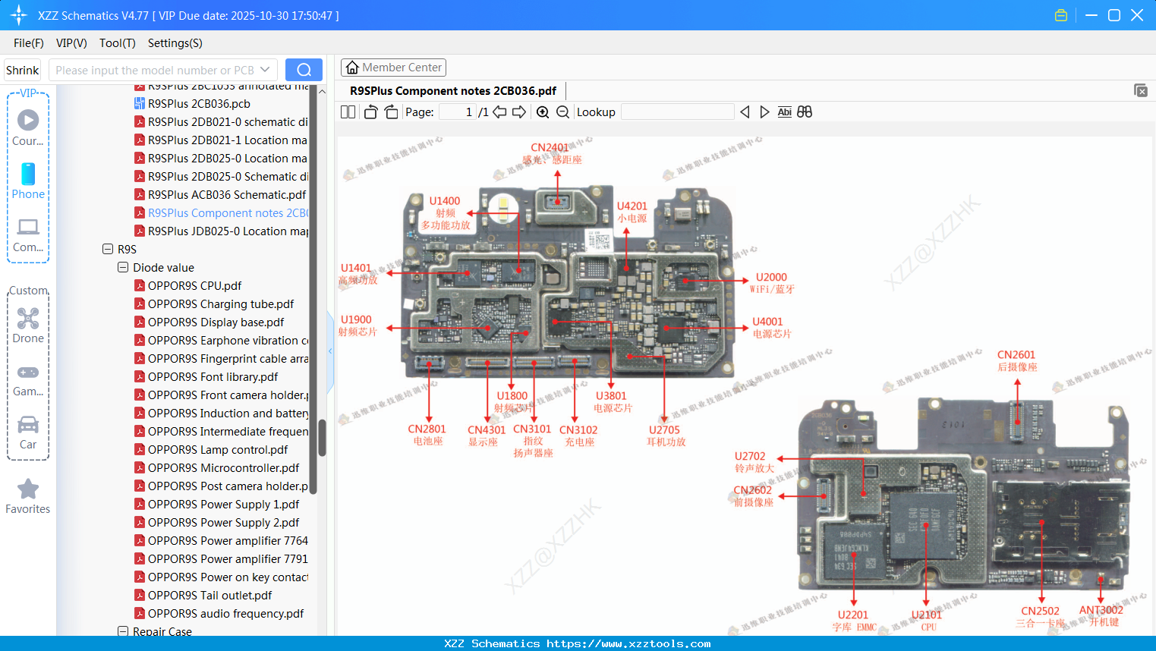Click the zoom in magnifier icon
Viewport: 1156px width, 651px height.
tap(543, 112)
